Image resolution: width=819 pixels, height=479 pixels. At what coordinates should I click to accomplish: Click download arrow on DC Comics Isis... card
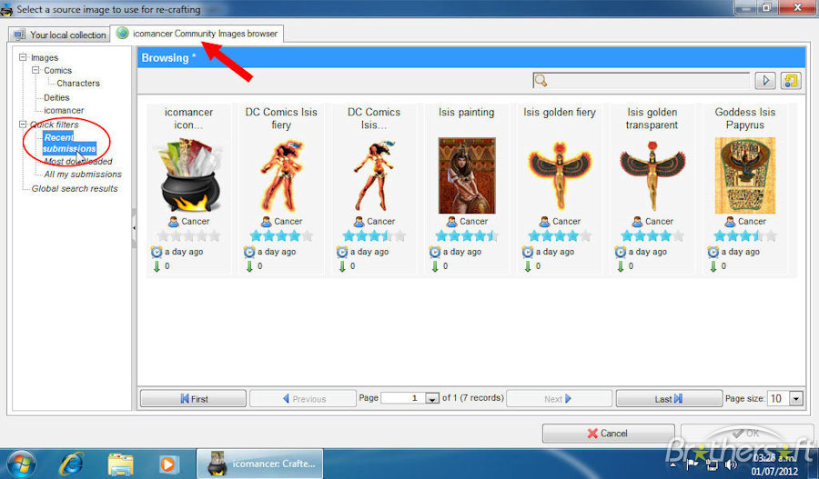pyautogui.click(x=342, y=266)
